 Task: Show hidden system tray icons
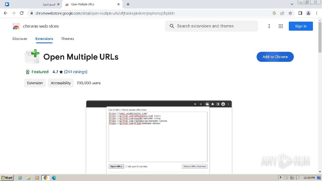point(280,178)
